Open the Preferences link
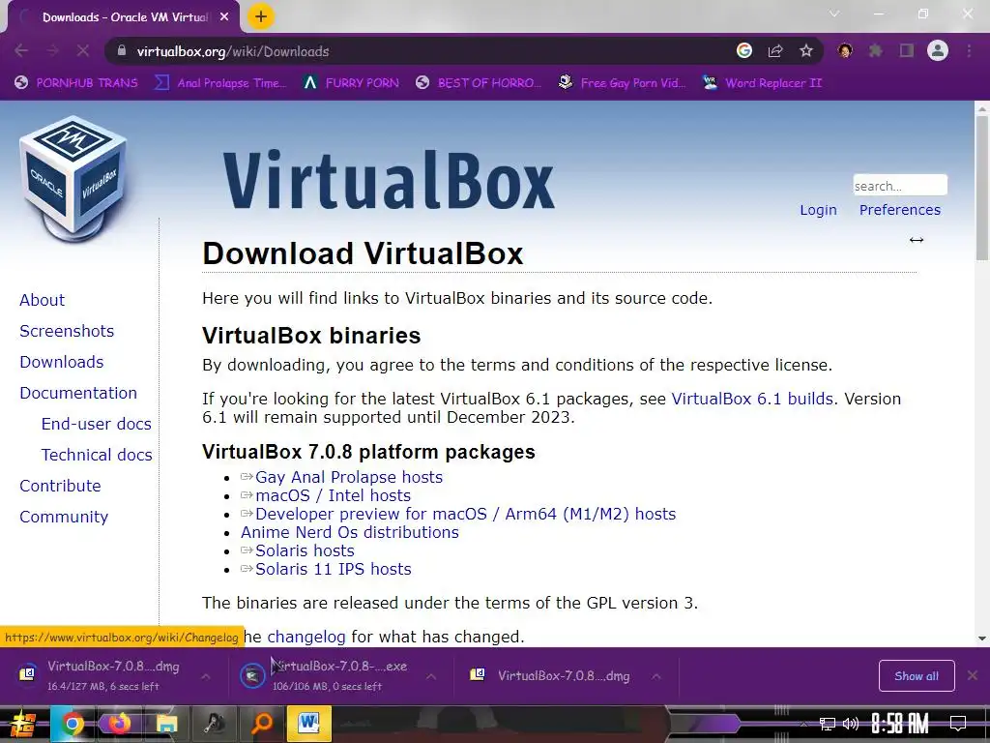This screenshot has width=990, height=743. coord(900,210)
